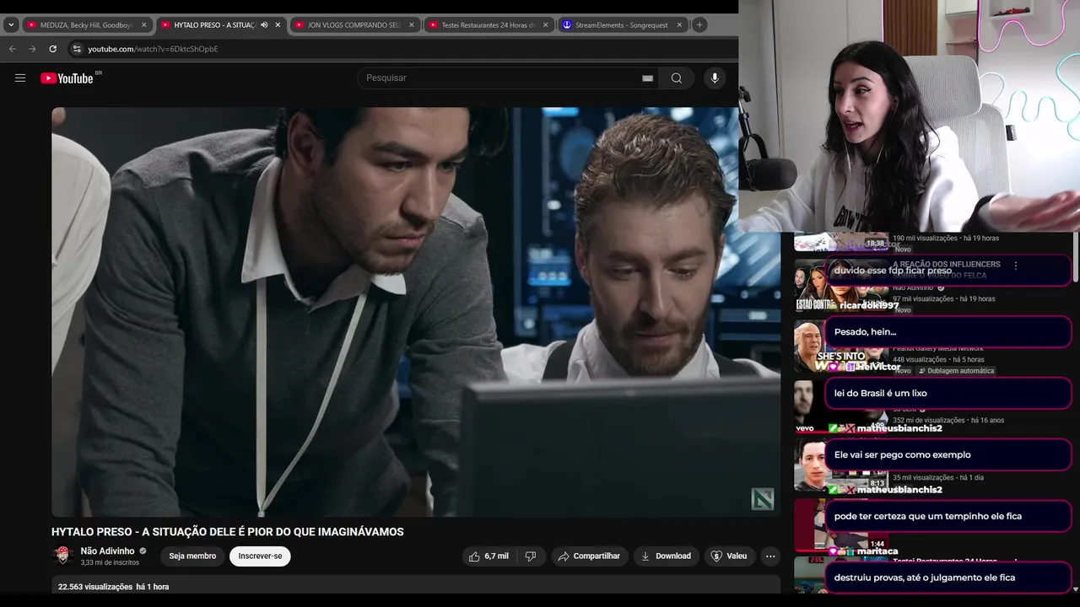Start voice search with microphone icon
1080x607 pixels.
715,78
